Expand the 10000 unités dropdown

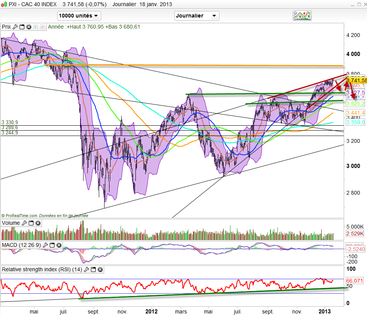79,16
